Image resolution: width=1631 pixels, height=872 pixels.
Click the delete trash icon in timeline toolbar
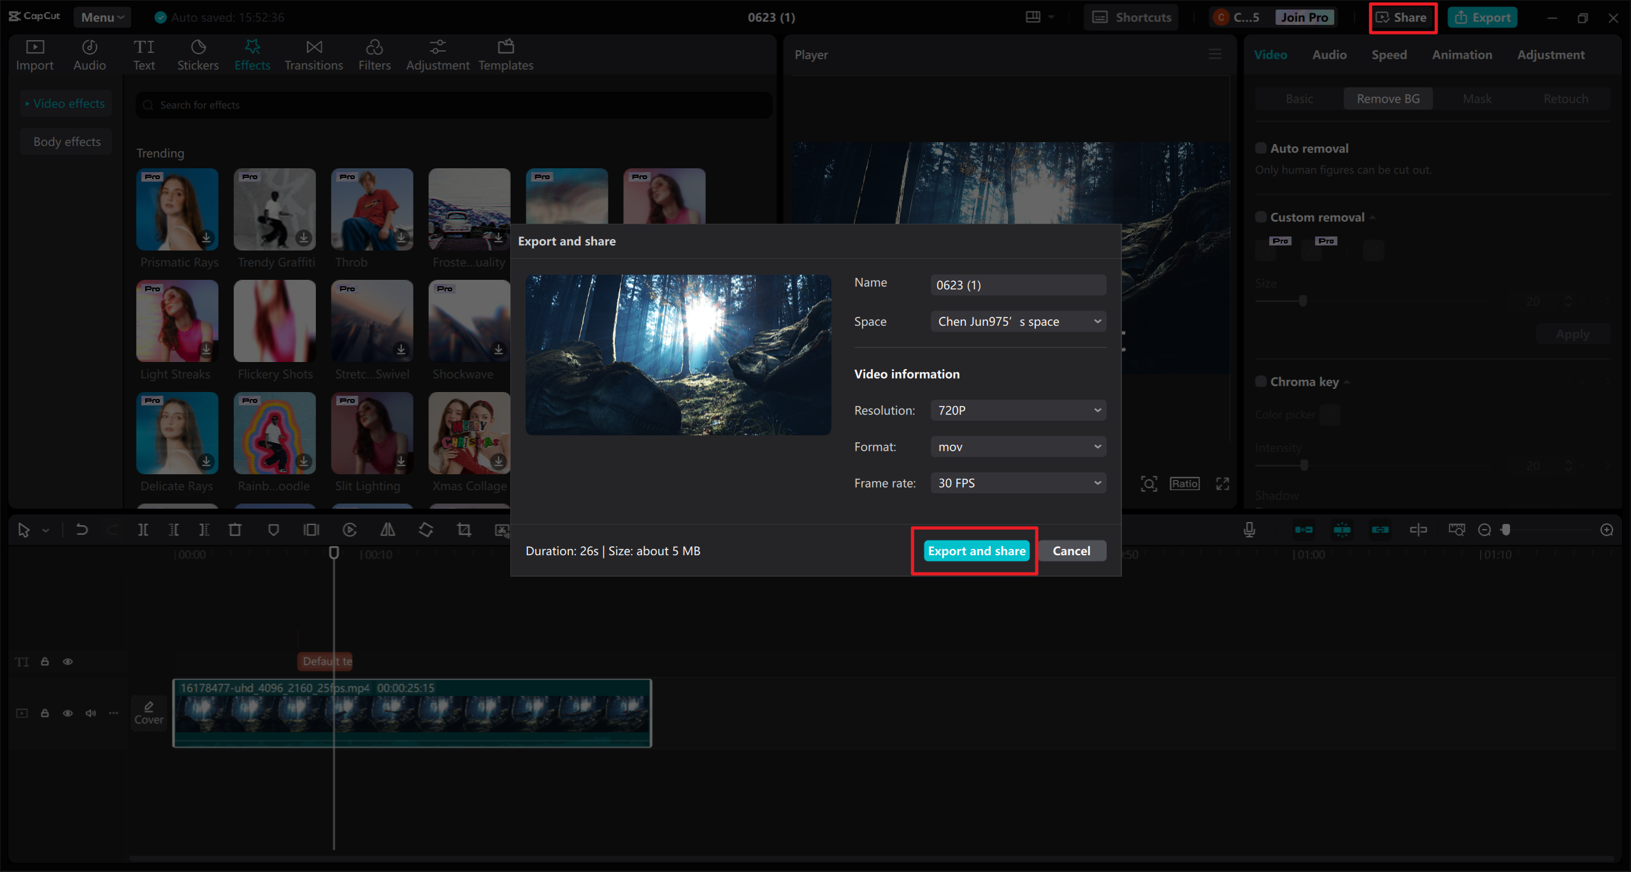(x=235, y=530)
